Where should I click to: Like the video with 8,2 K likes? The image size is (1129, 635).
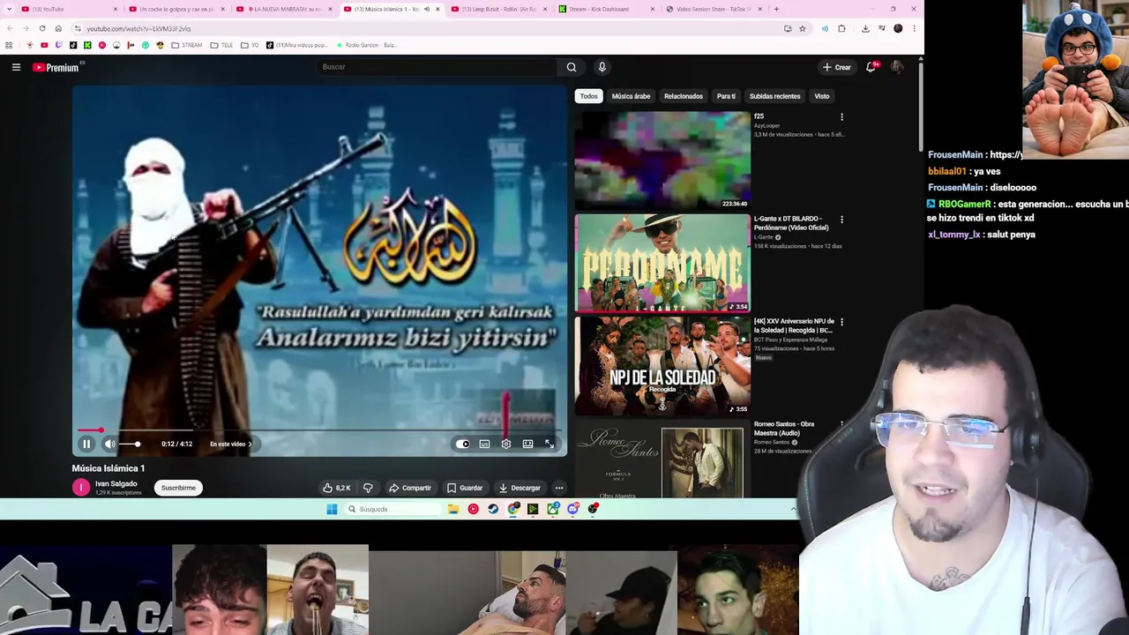(x=337, y=488)
